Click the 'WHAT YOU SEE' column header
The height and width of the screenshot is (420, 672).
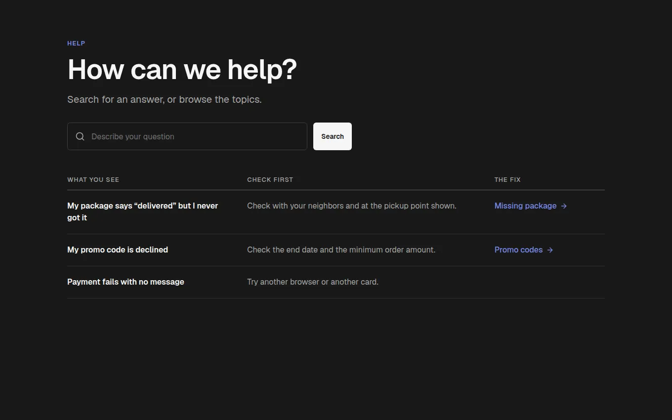click(x=93, y=179)
